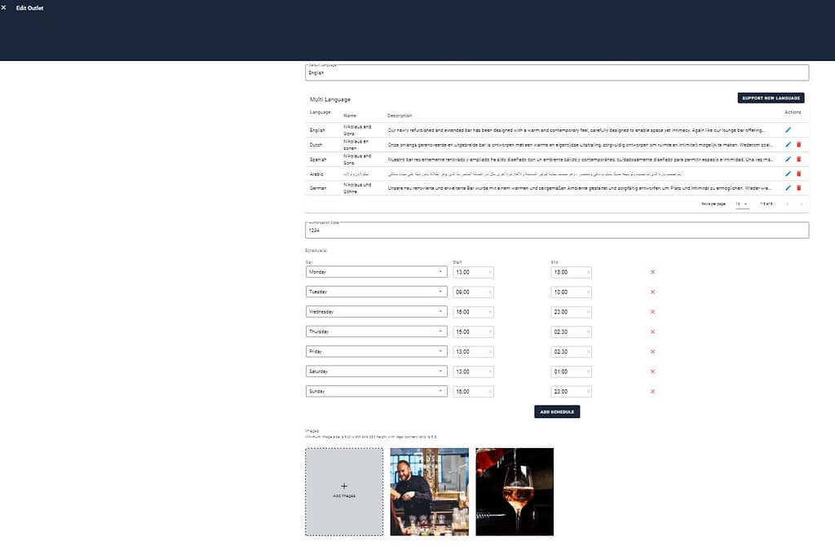Viewport: 835px width, 554px height.
Task: Change the rows per page selector
Action: point(741,204)
